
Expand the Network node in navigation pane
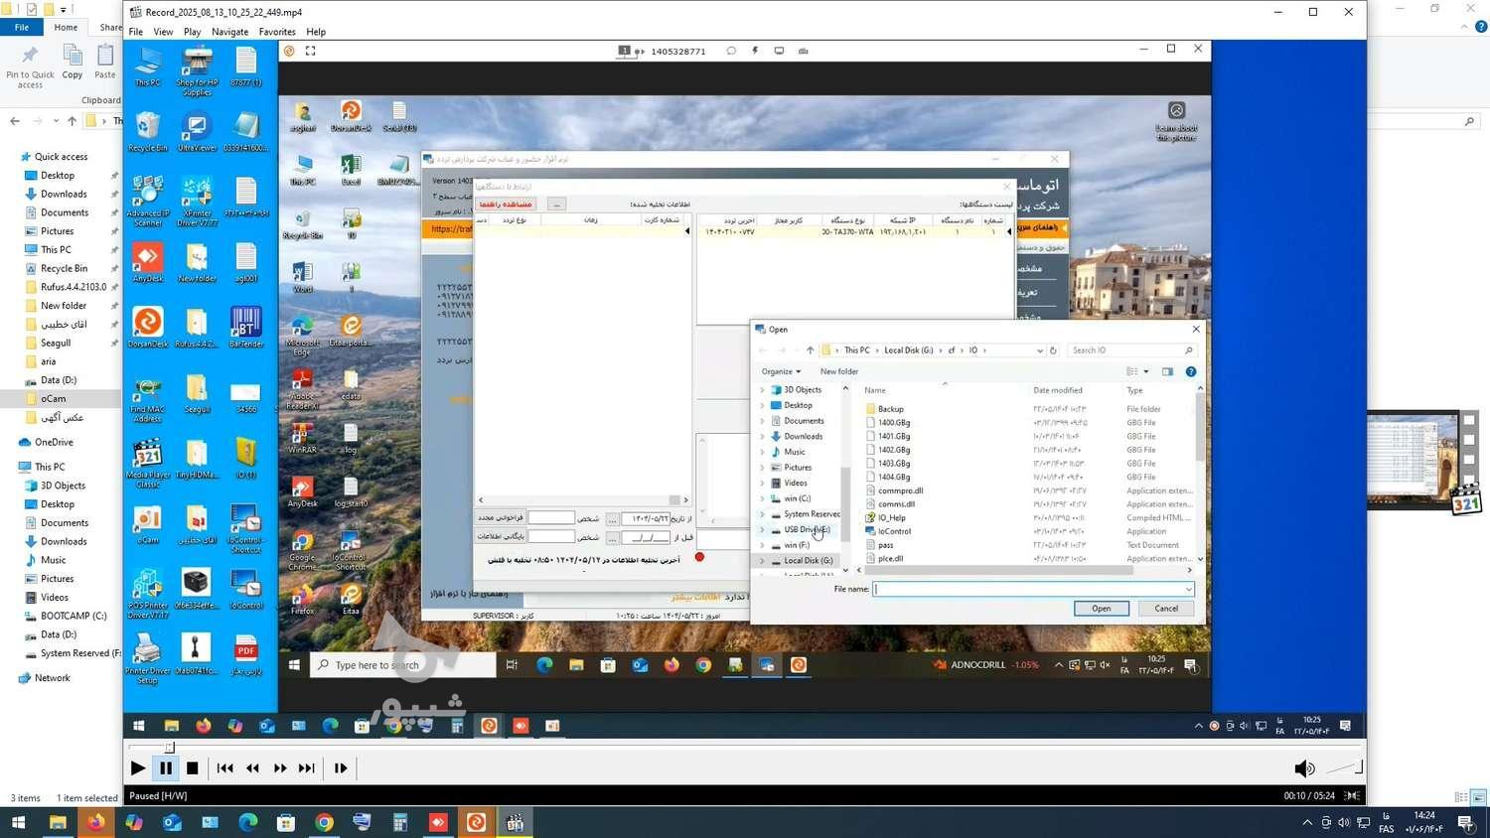click(x=11, y=678)
